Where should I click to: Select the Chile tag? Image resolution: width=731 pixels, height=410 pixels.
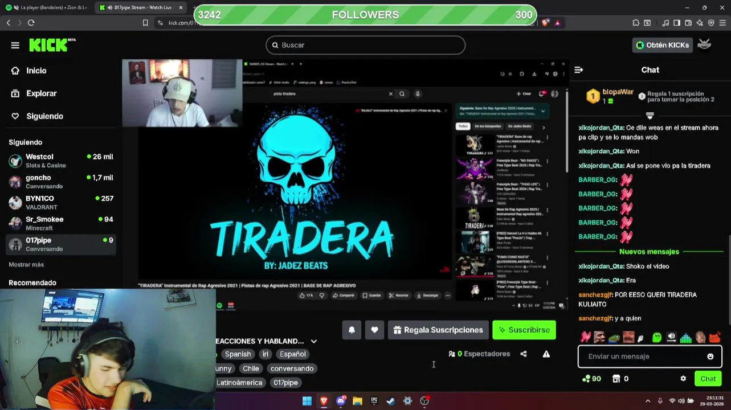[x=251, y=368]
